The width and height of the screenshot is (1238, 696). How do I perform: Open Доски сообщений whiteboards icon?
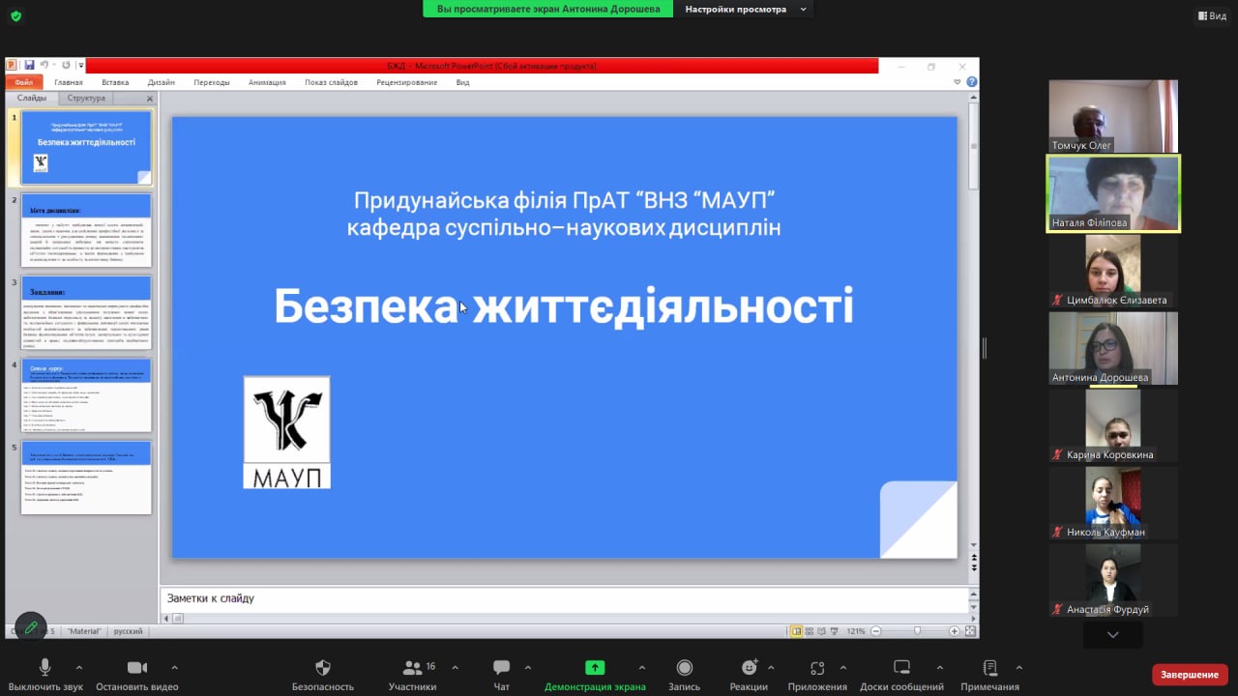click(901, 668)
